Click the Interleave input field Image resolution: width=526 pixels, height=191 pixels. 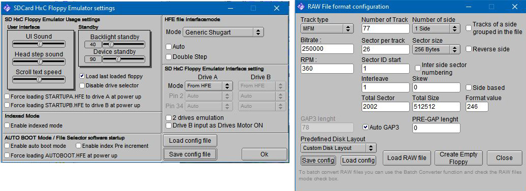[x=385, y=87]
